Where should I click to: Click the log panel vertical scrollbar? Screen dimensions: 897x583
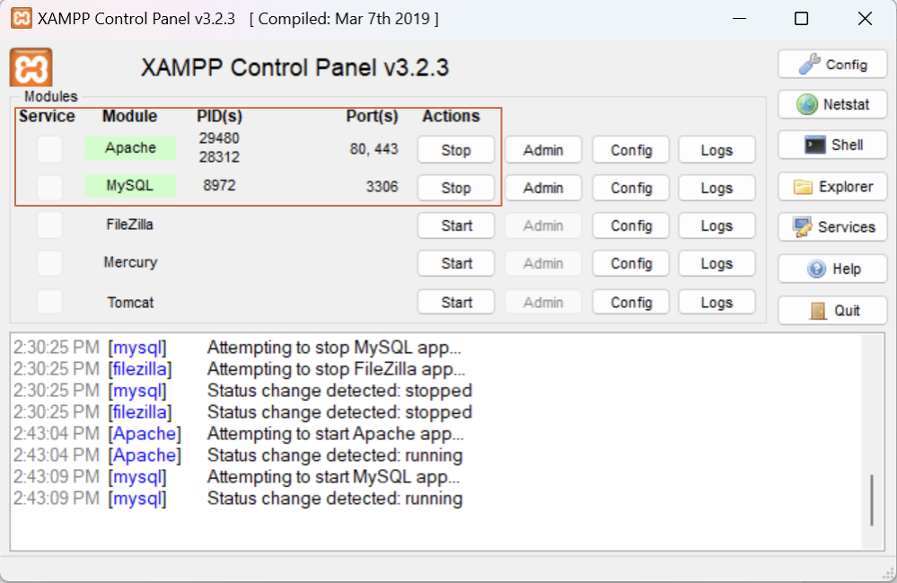click(x=871, y=499)
